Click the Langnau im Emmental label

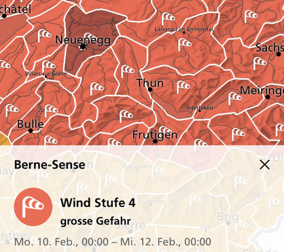(184, 29)
